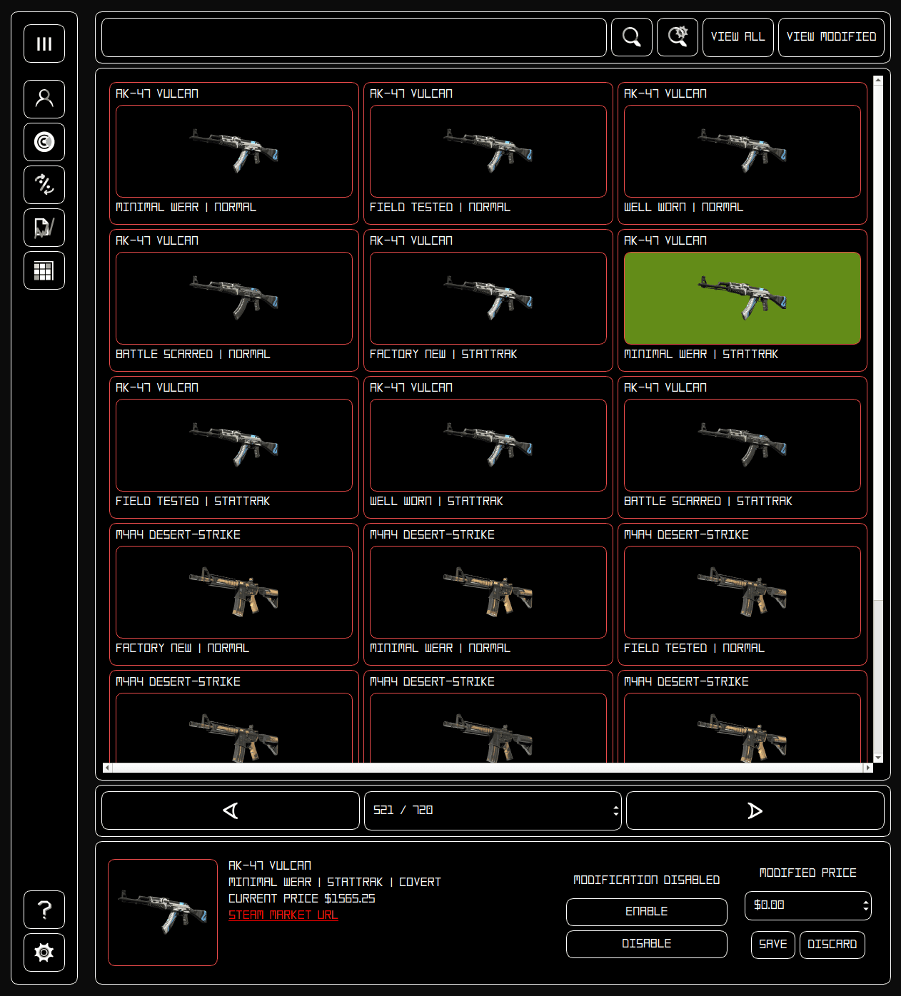Go to the next page arrow
The width and height of the screenshot is (901, 996).
click(x=755, y=810)
